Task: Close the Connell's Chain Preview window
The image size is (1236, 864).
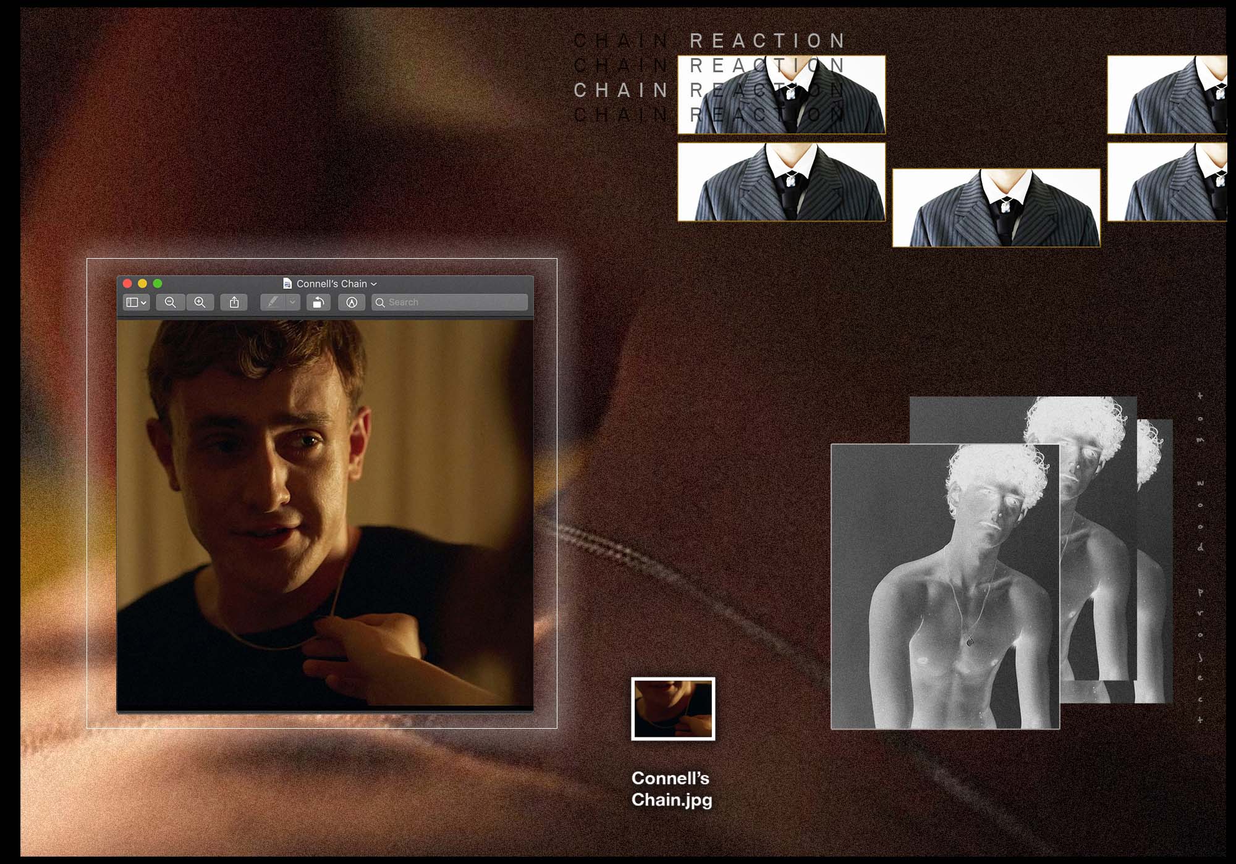Action: tap(127, 283)
